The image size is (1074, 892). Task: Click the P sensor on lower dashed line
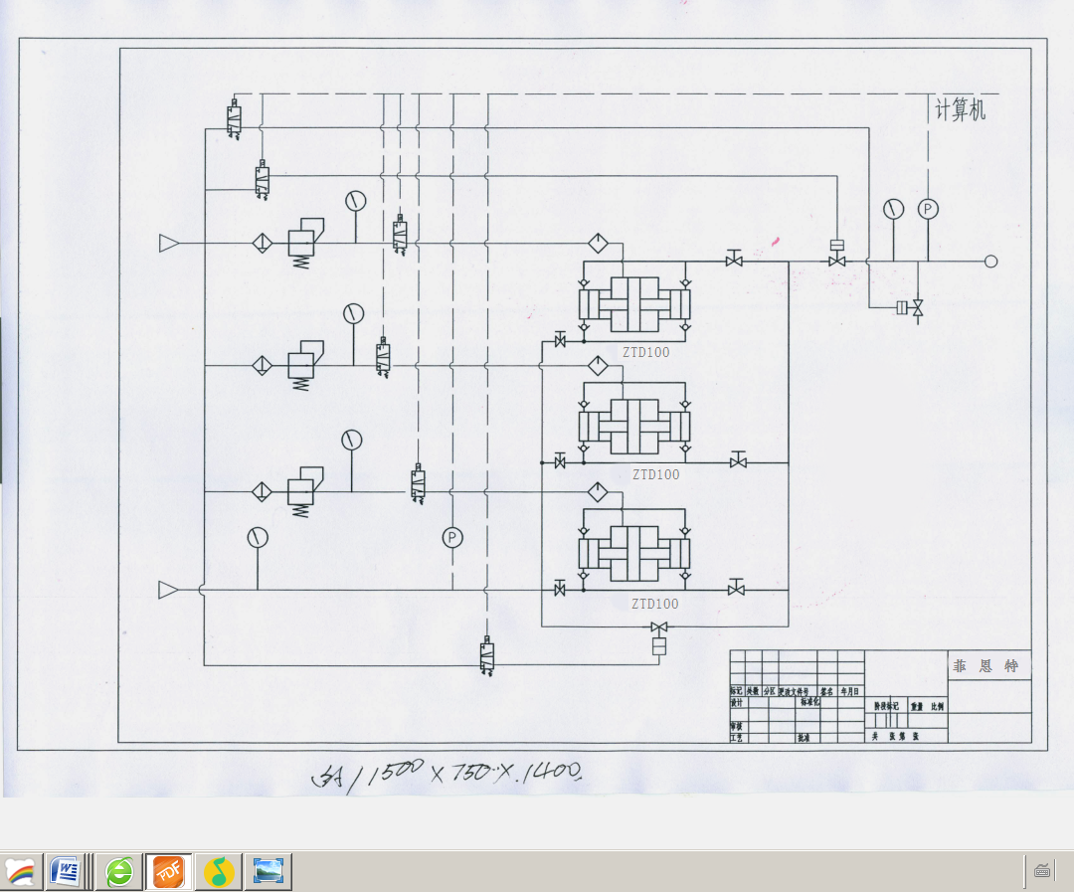(x=452, y=538)
